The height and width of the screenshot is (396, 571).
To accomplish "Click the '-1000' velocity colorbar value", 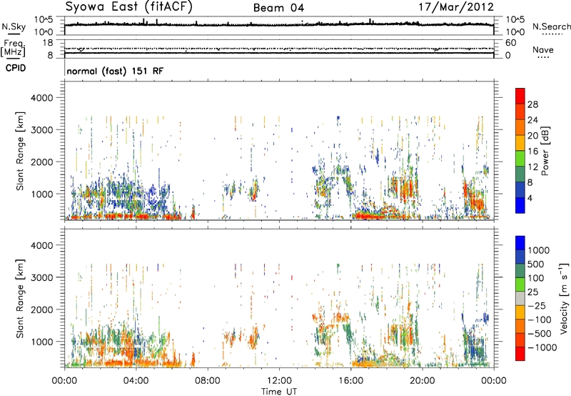I will coord(542,347).
